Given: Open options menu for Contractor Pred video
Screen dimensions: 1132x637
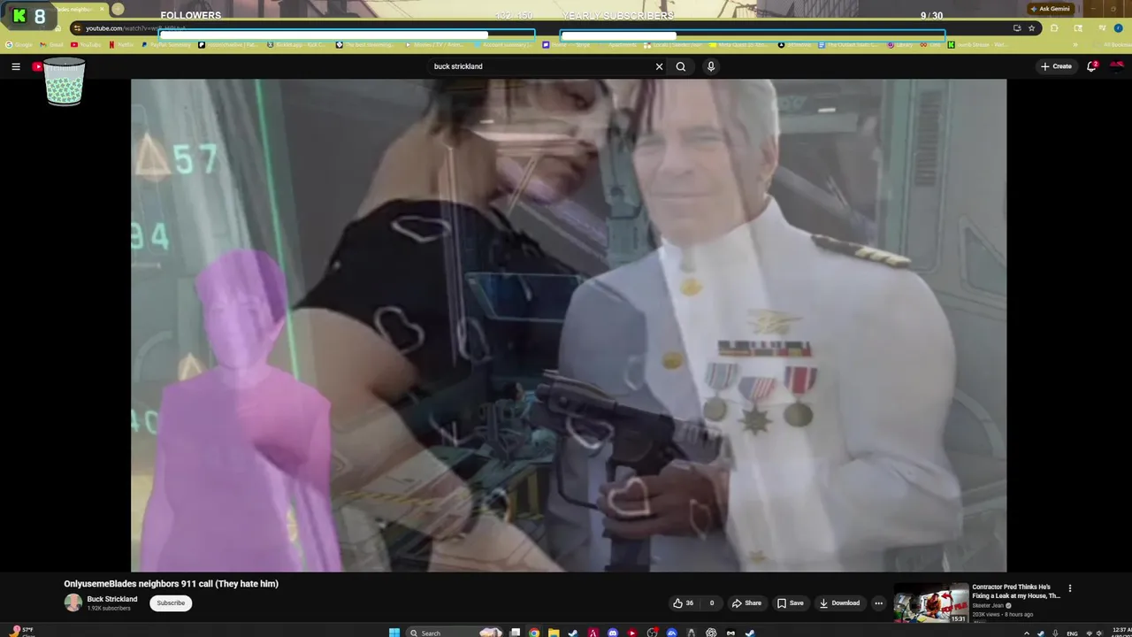Looking at the screenshot, I should pyautogui.click(x=1070, y=588).
